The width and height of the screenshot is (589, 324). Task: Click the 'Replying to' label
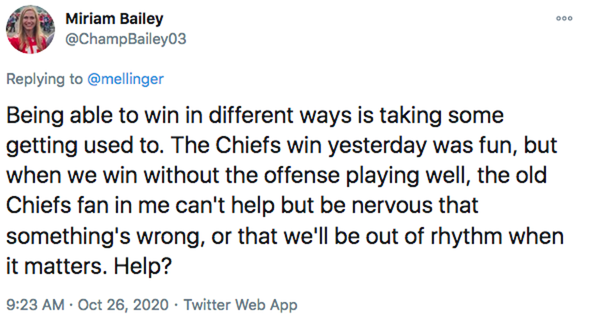click(44, 79)
